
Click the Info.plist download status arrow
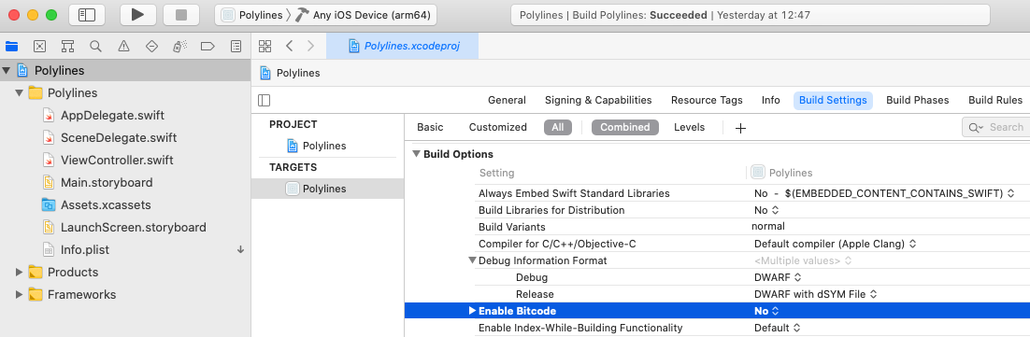240,250
